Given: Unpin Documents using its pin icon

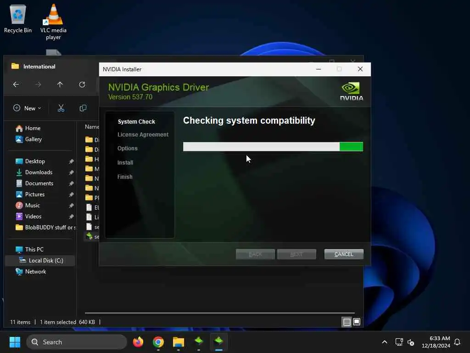Looking at the screenshot, I should pyautogui.click(x=71, y=183).
